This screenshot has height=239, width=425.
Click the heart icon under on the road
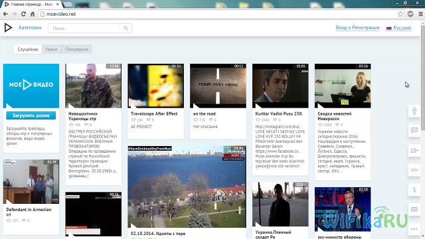coord(211,119)
